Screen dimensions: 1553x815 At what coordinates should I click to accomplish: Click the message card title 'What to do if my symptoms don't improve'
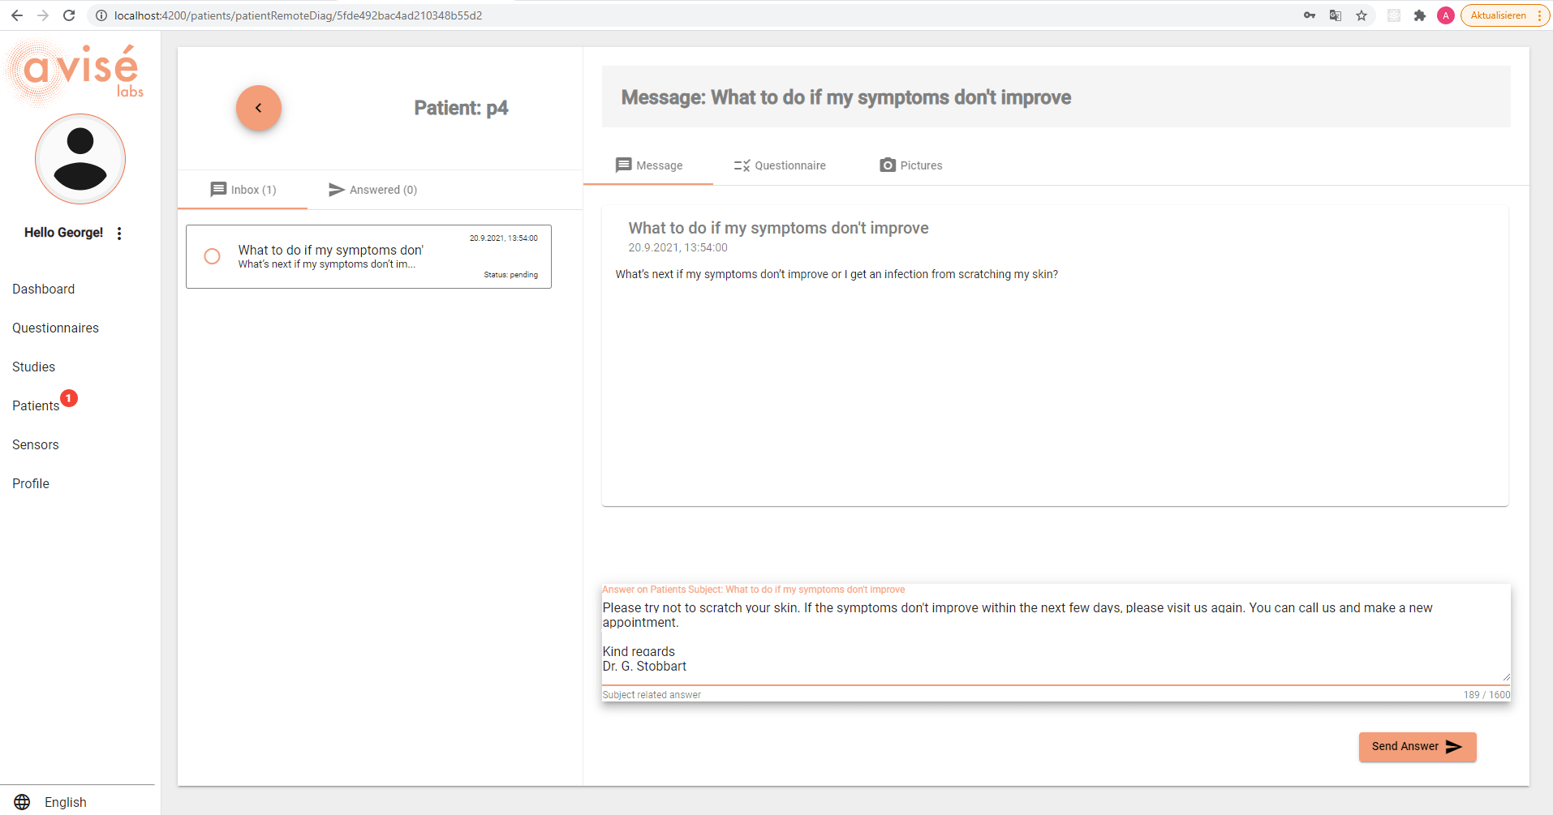pyautogui.click(x=778, y=229)
